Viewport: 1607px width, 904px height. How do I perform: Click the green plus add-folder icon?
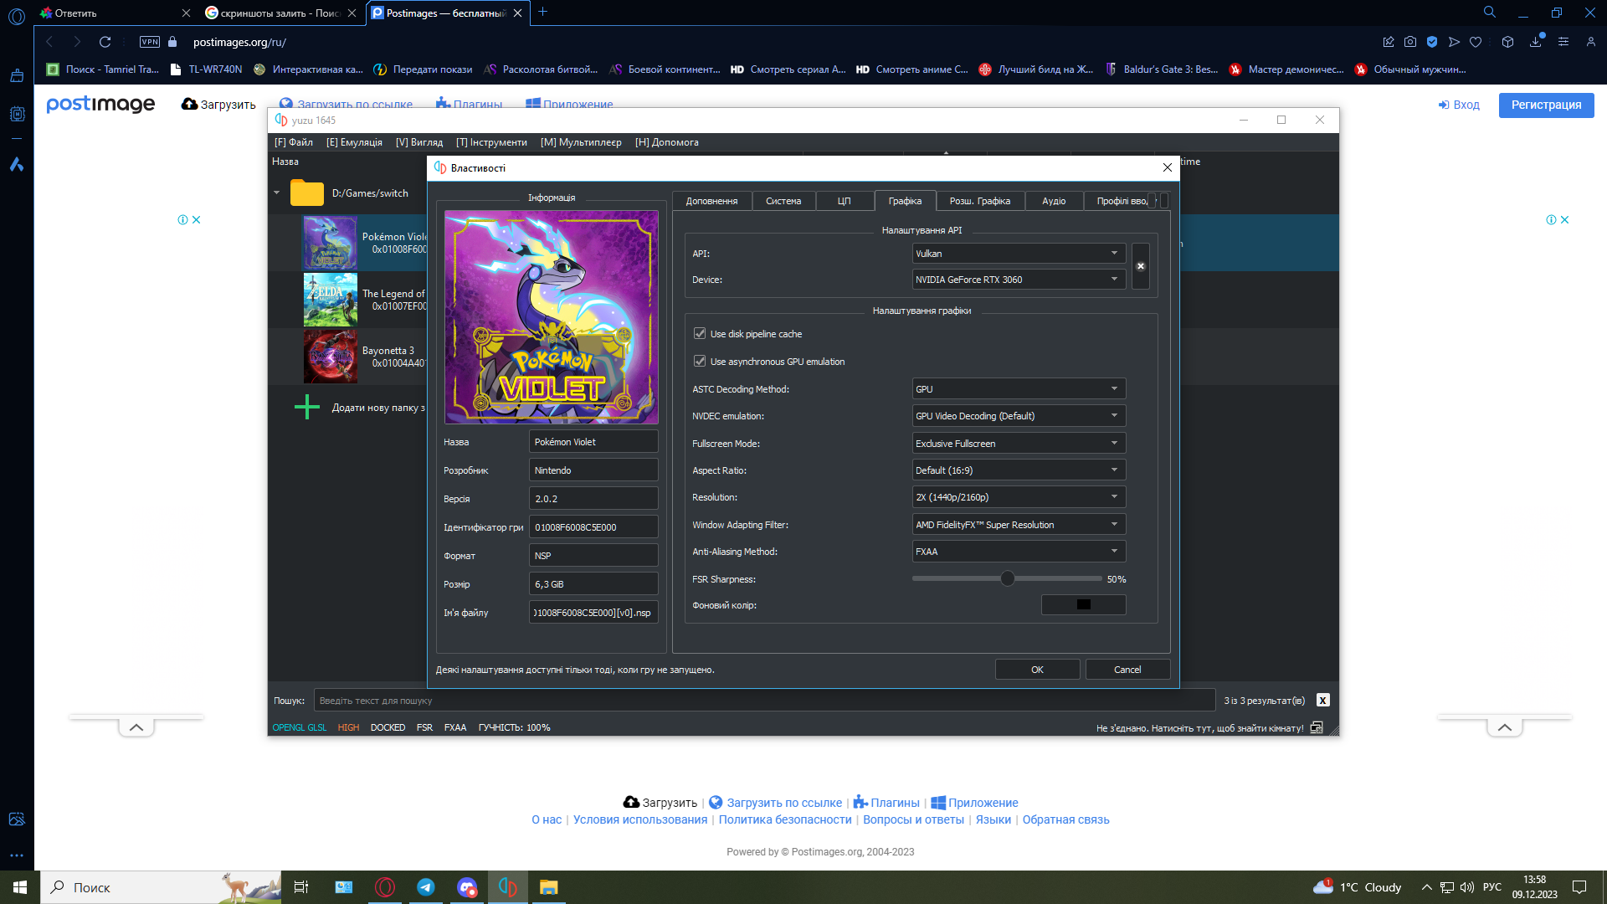[x=306, y=408]
